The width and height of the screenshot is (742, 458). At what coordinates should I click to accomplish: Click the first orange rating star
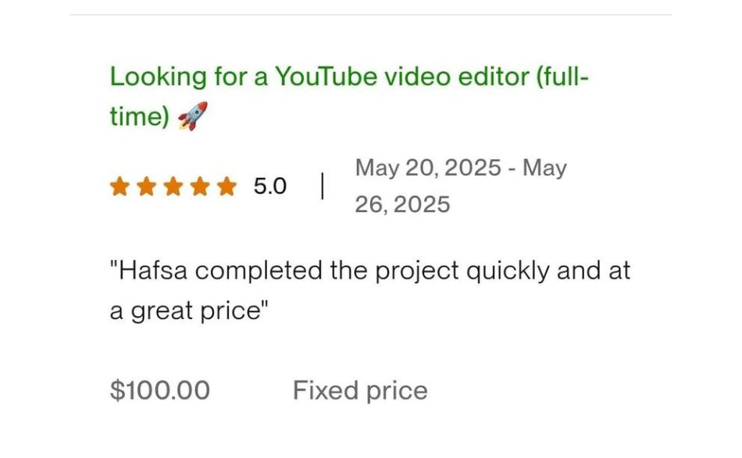(x=120, y=186)
